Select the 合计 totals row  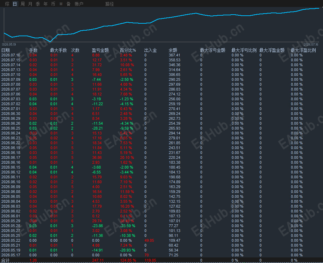161,260
